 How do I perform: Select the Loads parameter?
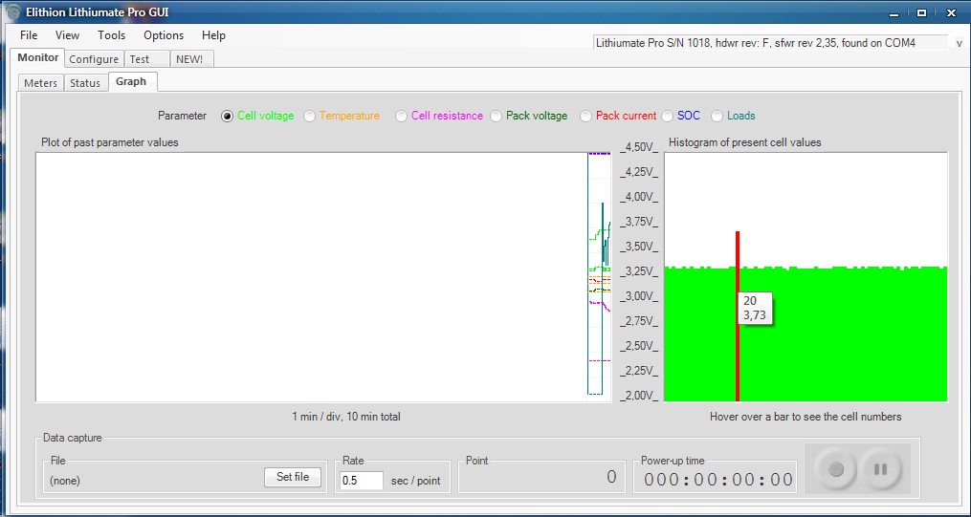tap(733, 116)
